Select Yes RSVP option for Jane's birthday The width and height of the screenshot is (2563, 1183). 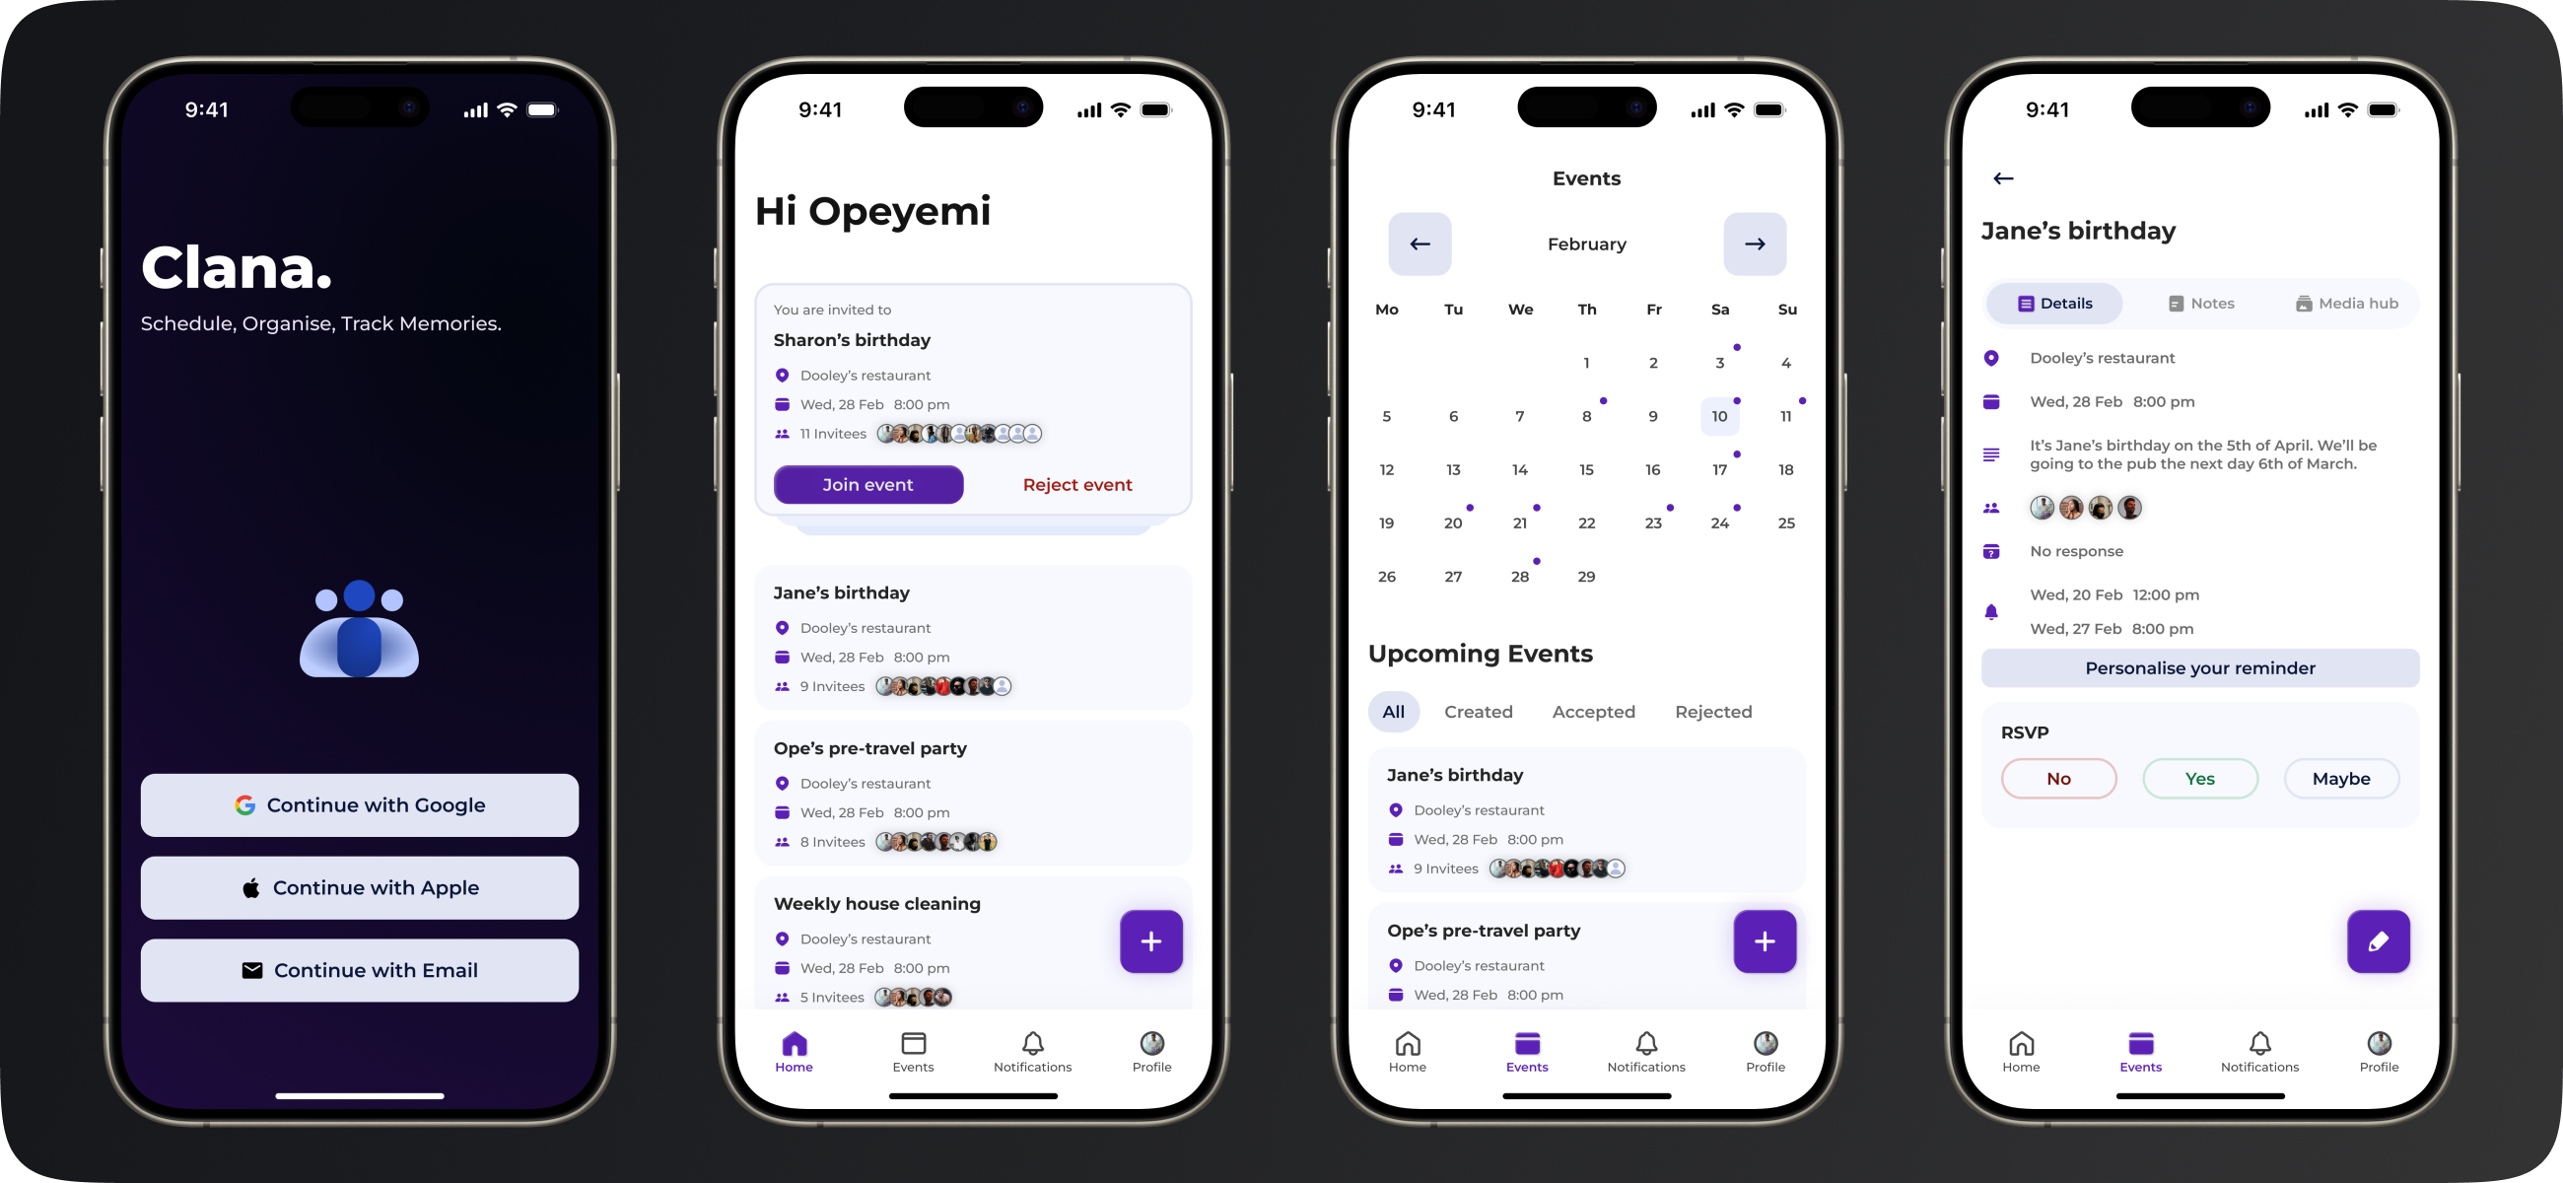click(2200, 778)
